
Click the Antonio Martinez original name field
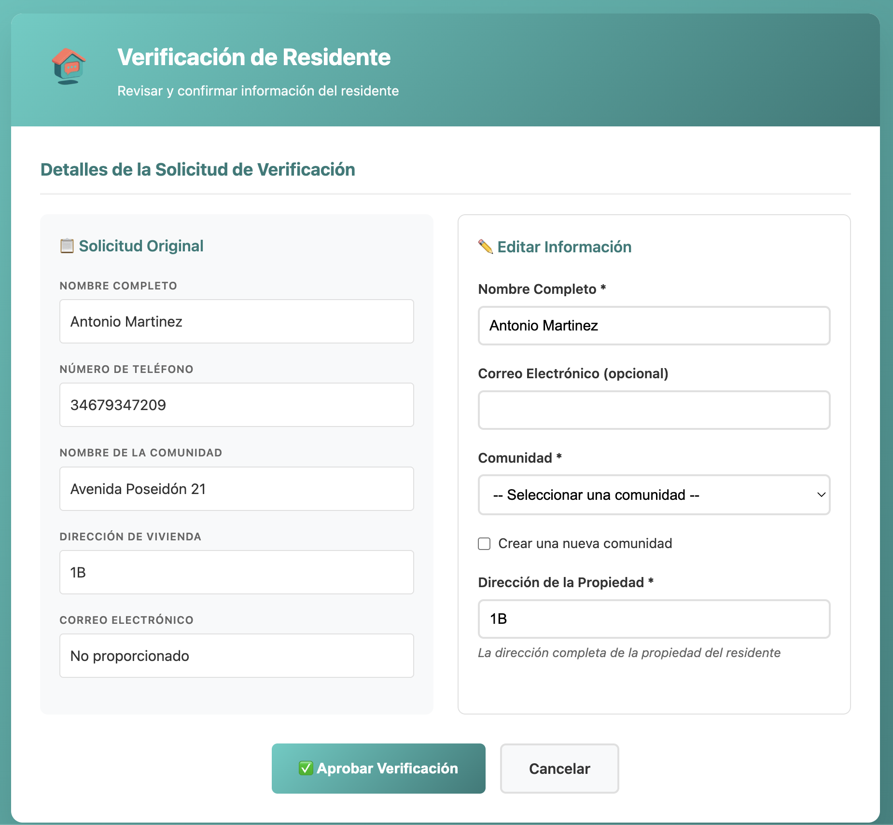click(236, 321)
